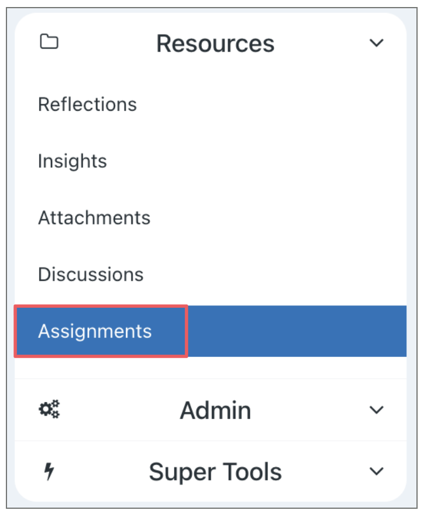Navigate to the Discussions item
Image resolution: width=427 pixels, height=517 pixels.
91,274
